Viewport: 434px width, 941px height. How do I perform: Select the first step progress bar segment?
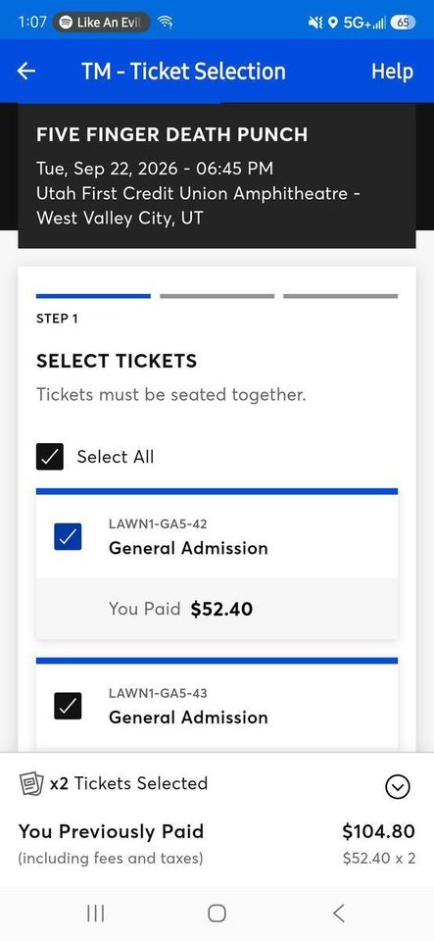coord(93,296)
